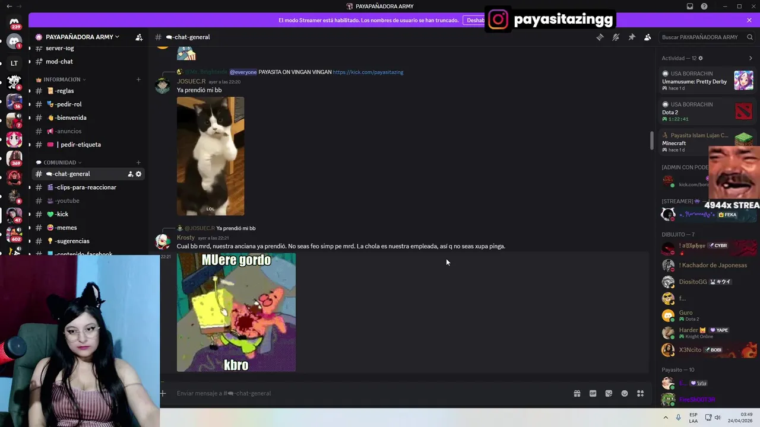Click create invite icon on chat-general
Viewport: 760px width, 427px height.
pyautogui.click(x=130, y=174)
